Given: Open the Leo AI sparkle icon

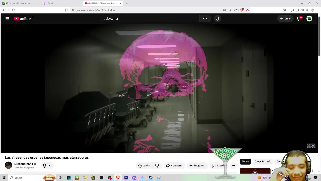Looking at the screenshot, I should 307,10.
